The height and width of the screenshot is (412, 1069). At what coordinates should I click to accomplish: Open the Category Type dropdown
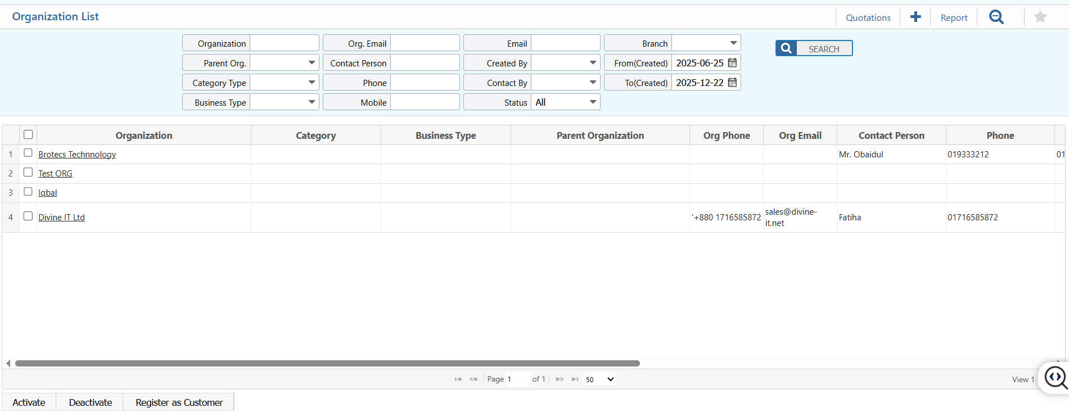(285, 83)
